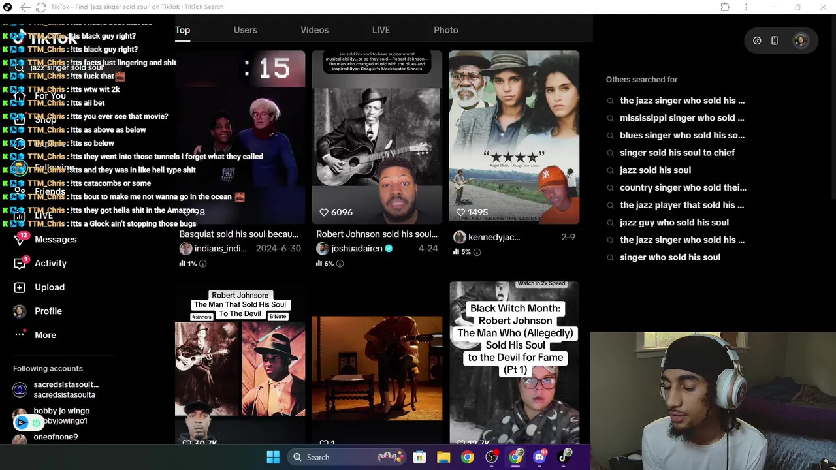Search 'country singer who sold thei...' suggestion
The image size is (836, 470).
pyautogui.click(x=683, y=188)
